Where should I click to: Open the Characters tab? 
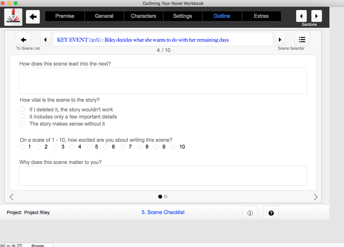(x=143, y=16)
